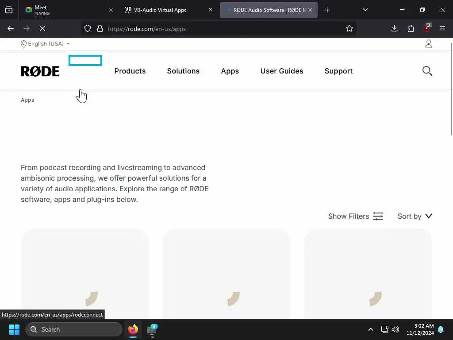Open the Solutions menu
453x340 pixels.
(x=183, y=71)
